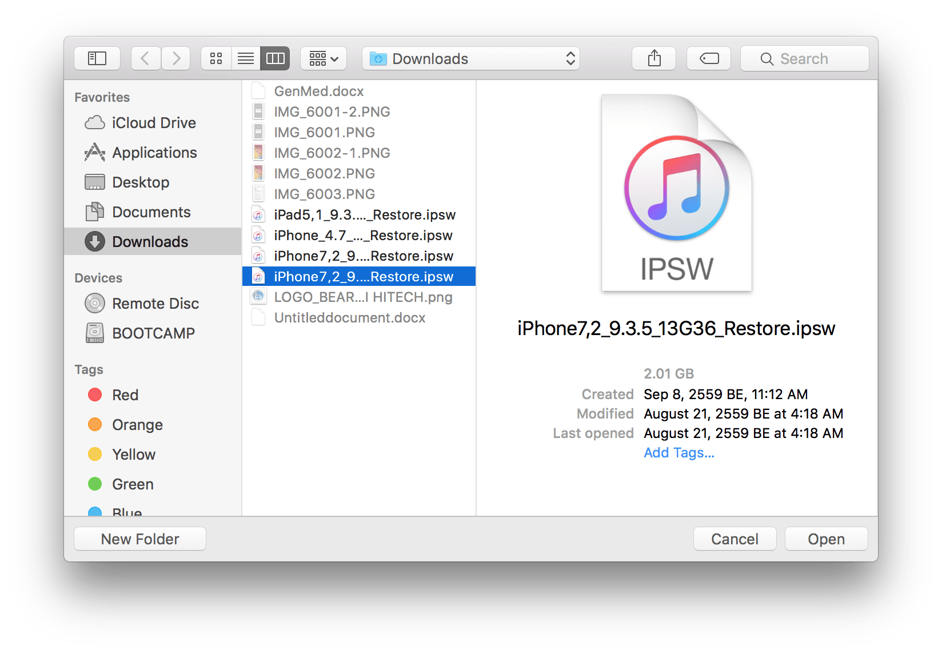This screenshot has width=942, height=653.
Task: Select the GenMed.docx file
Action: [x=359, y=91]
